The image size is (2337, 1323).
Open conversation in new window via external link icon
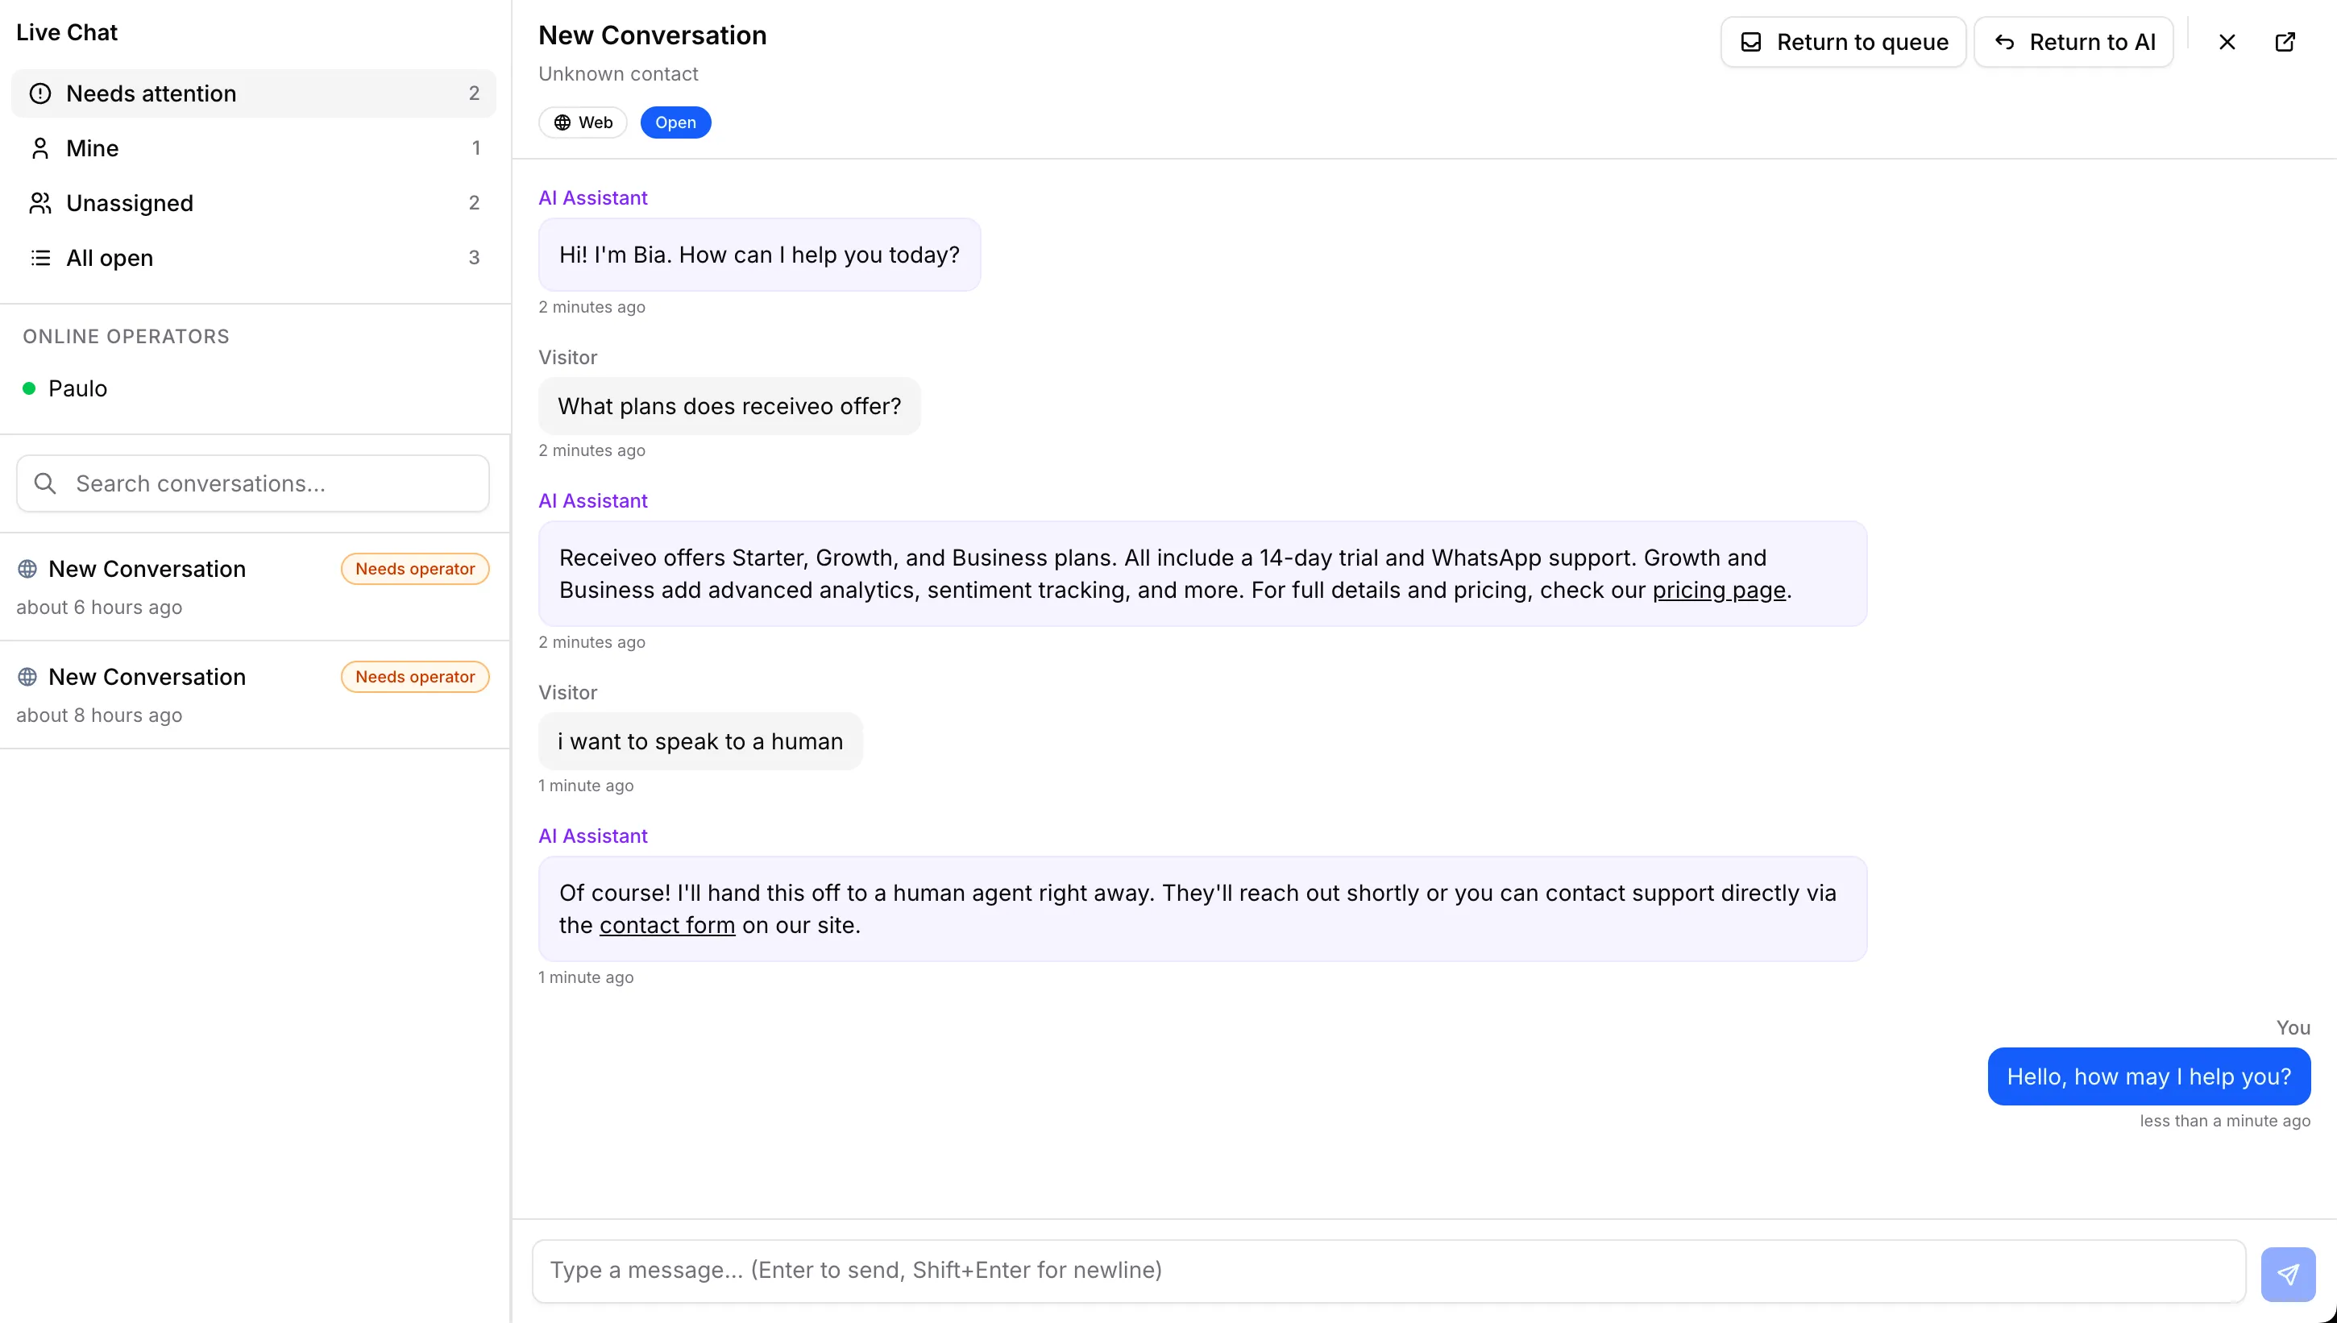(2285, 41)
